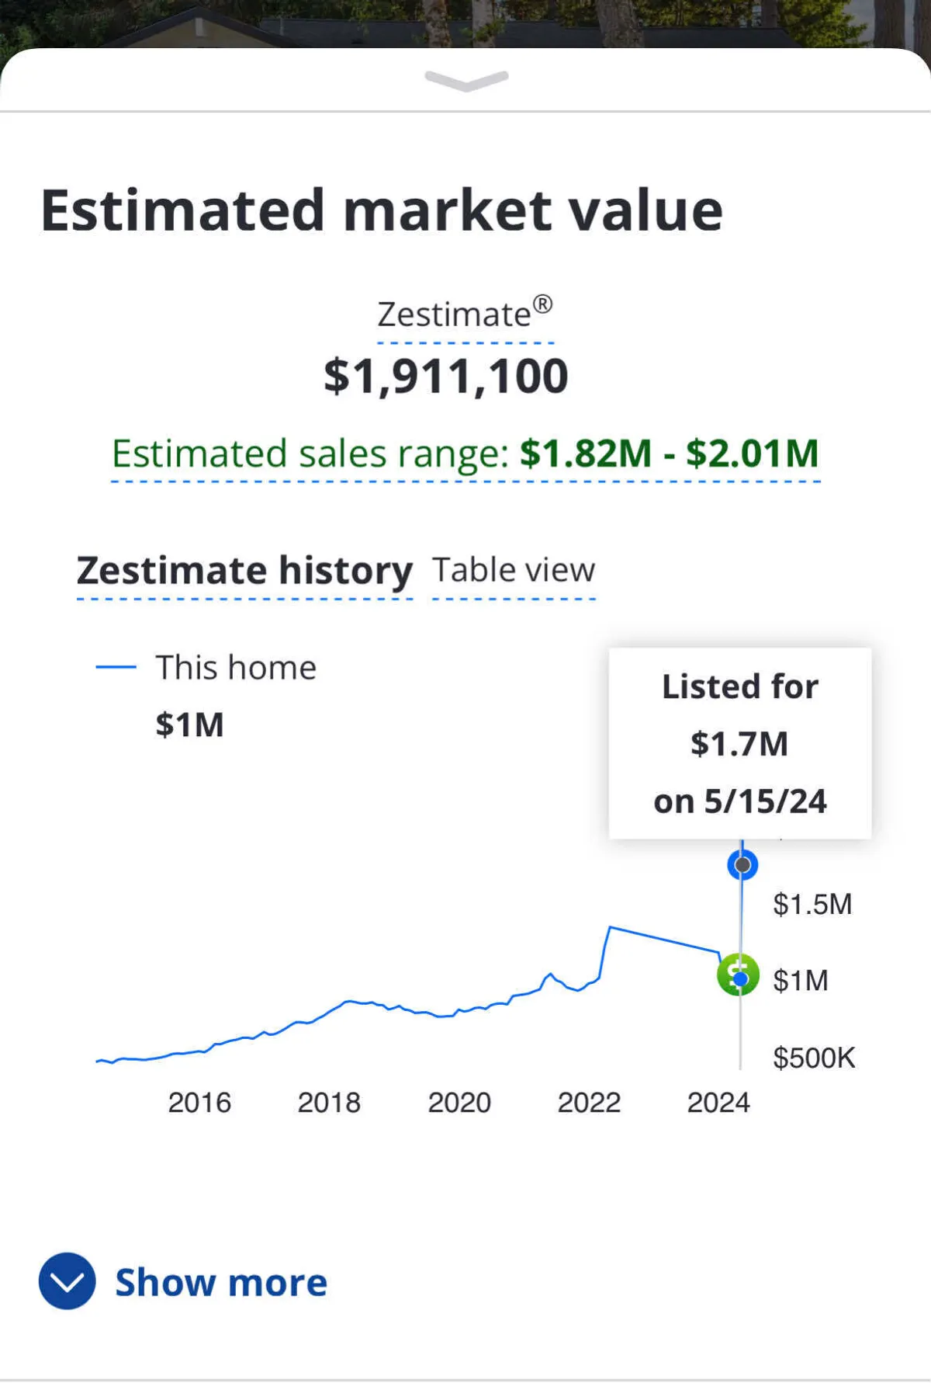Click the Show more text link

221,1283
